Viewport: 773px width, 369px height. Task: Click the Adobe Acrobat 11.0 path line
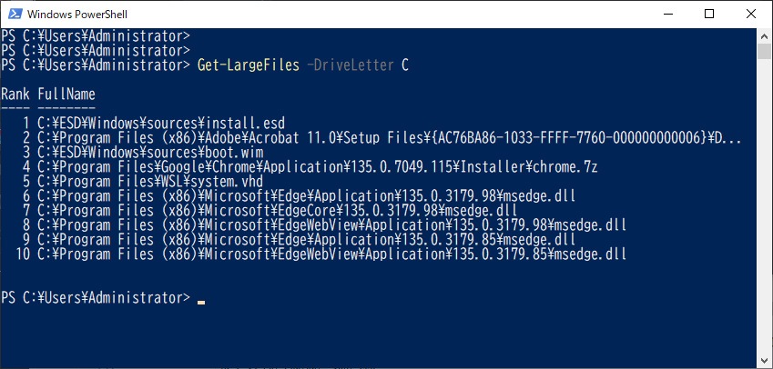point(389,138)
